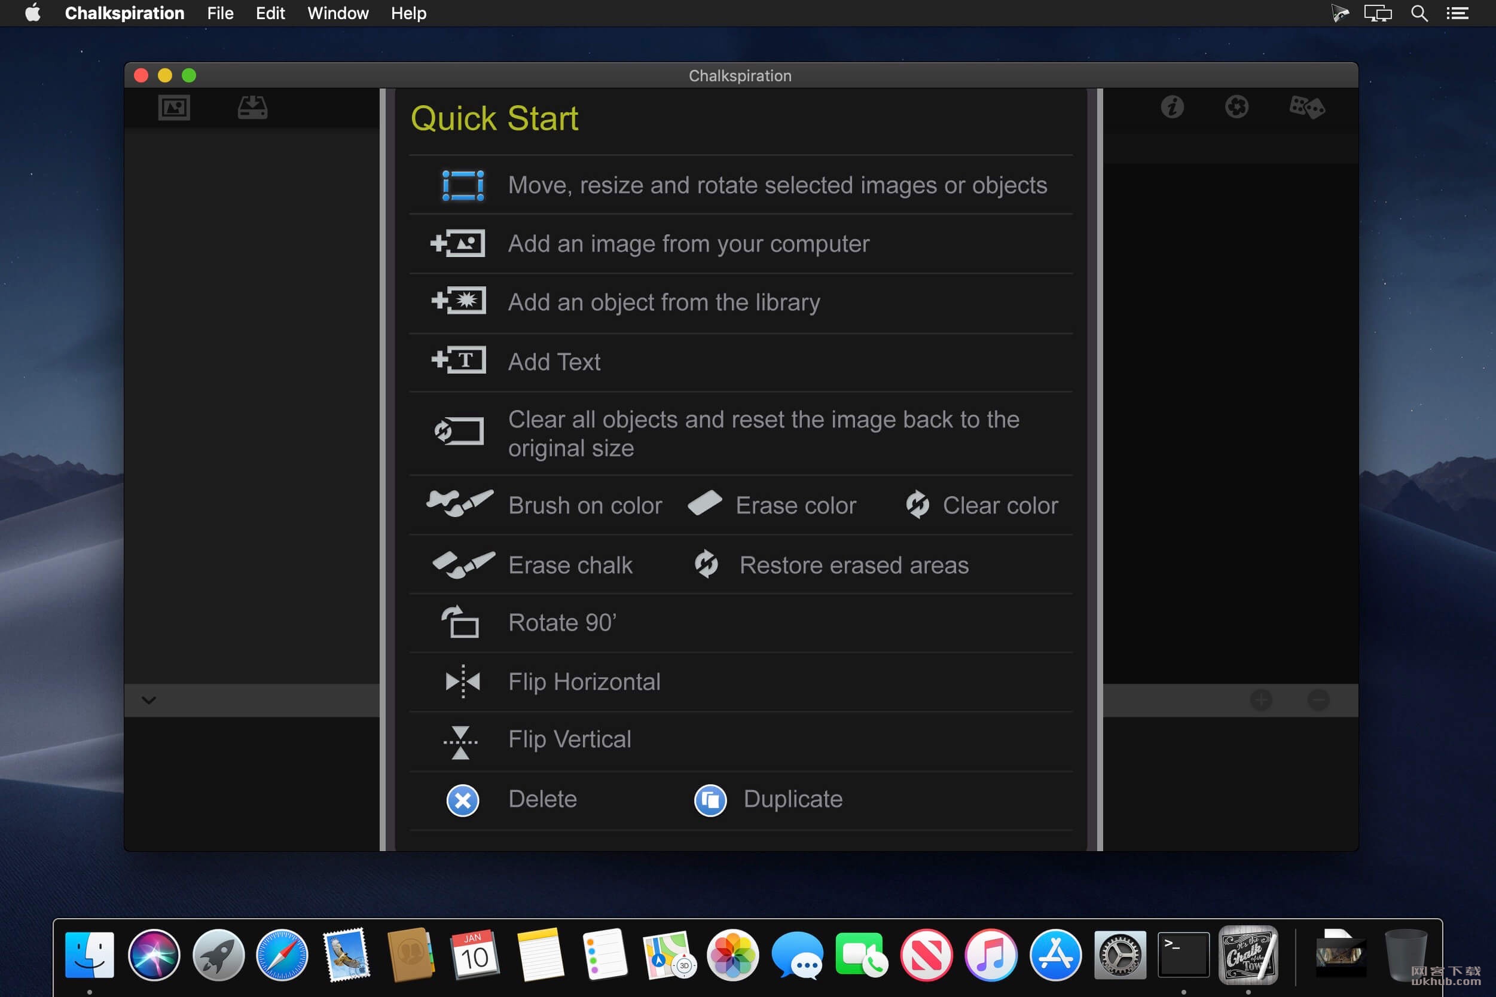This screenshot has height=997, width=1496.
Task: Click the minus button in right panel footer
Action: 1318,700
